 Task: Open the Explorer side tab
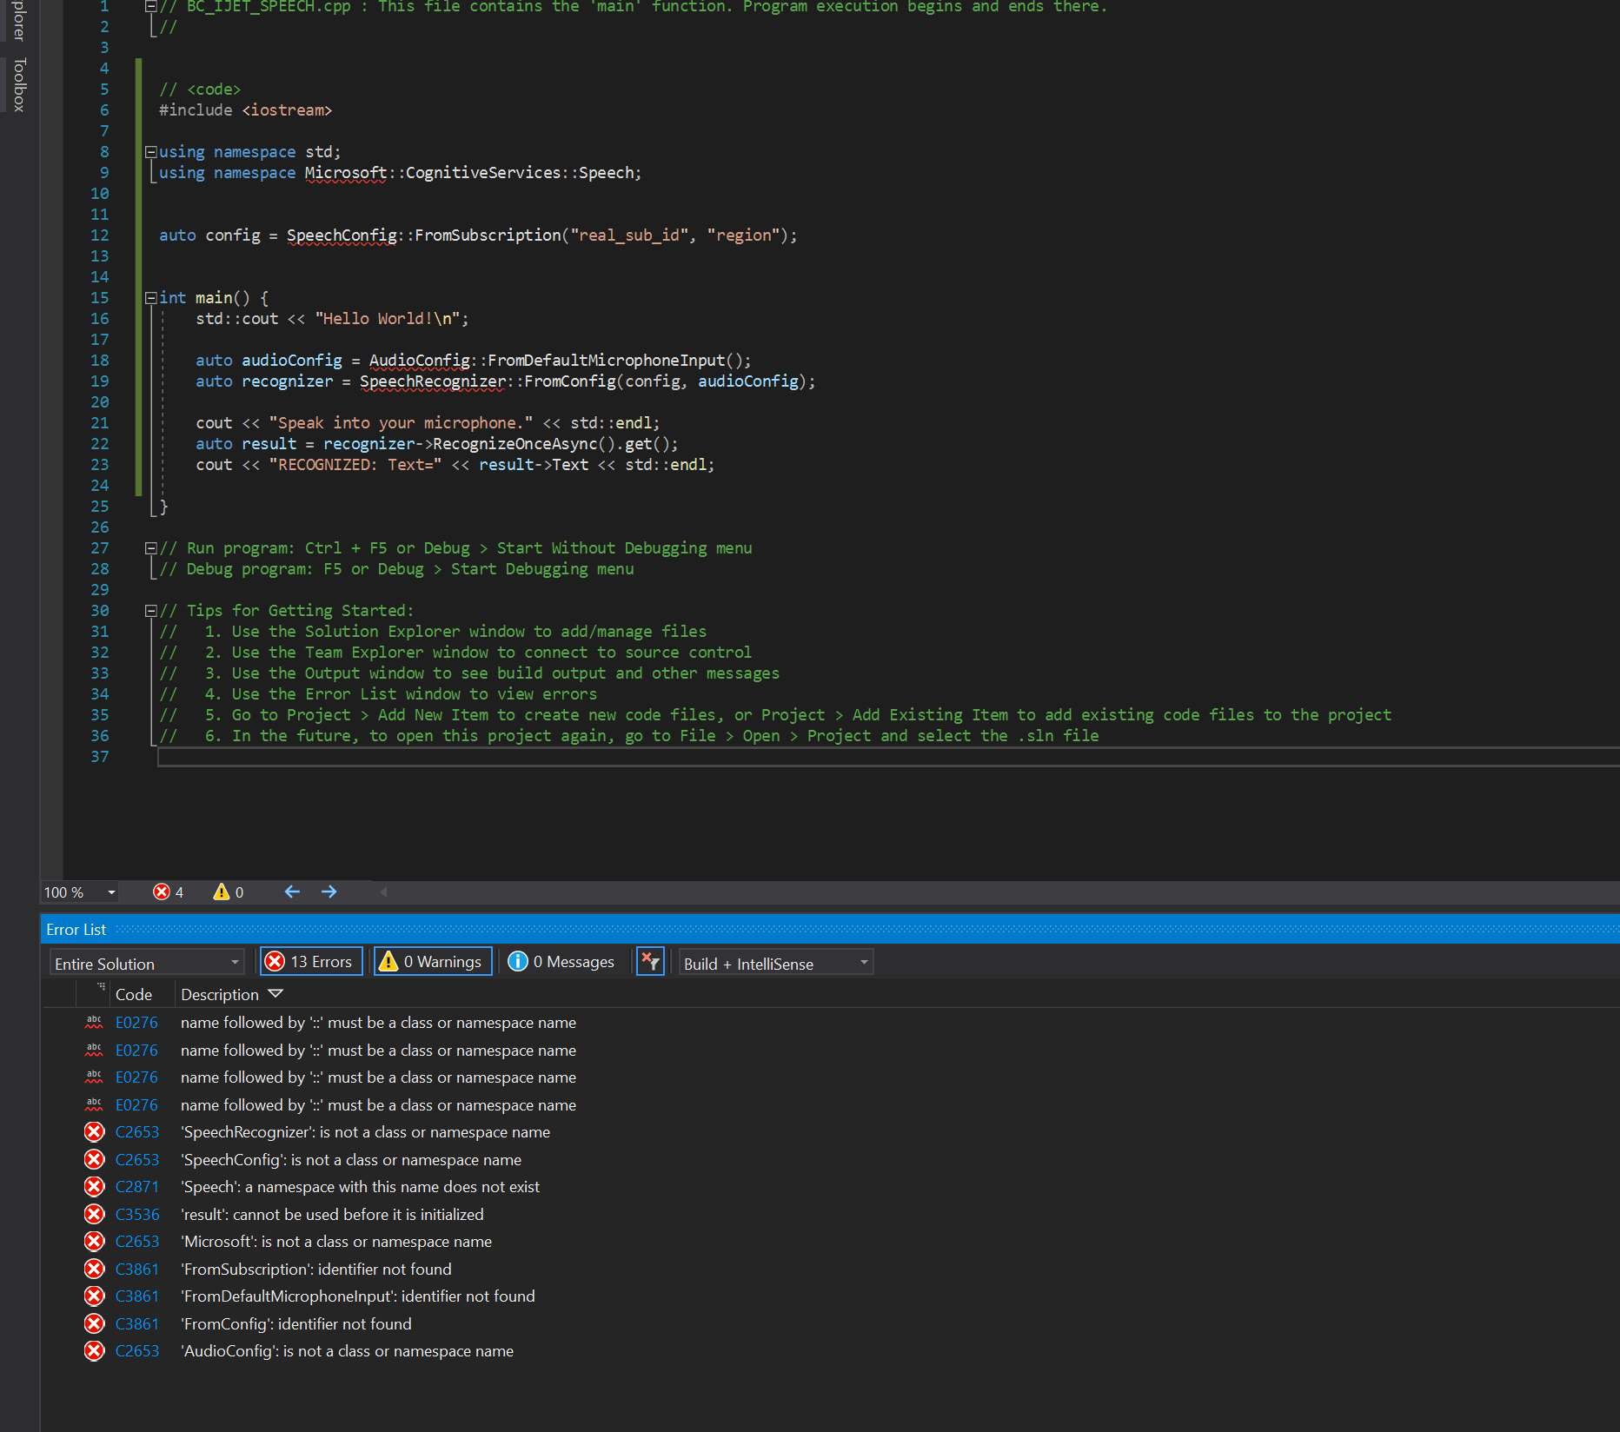click(19, 19)
